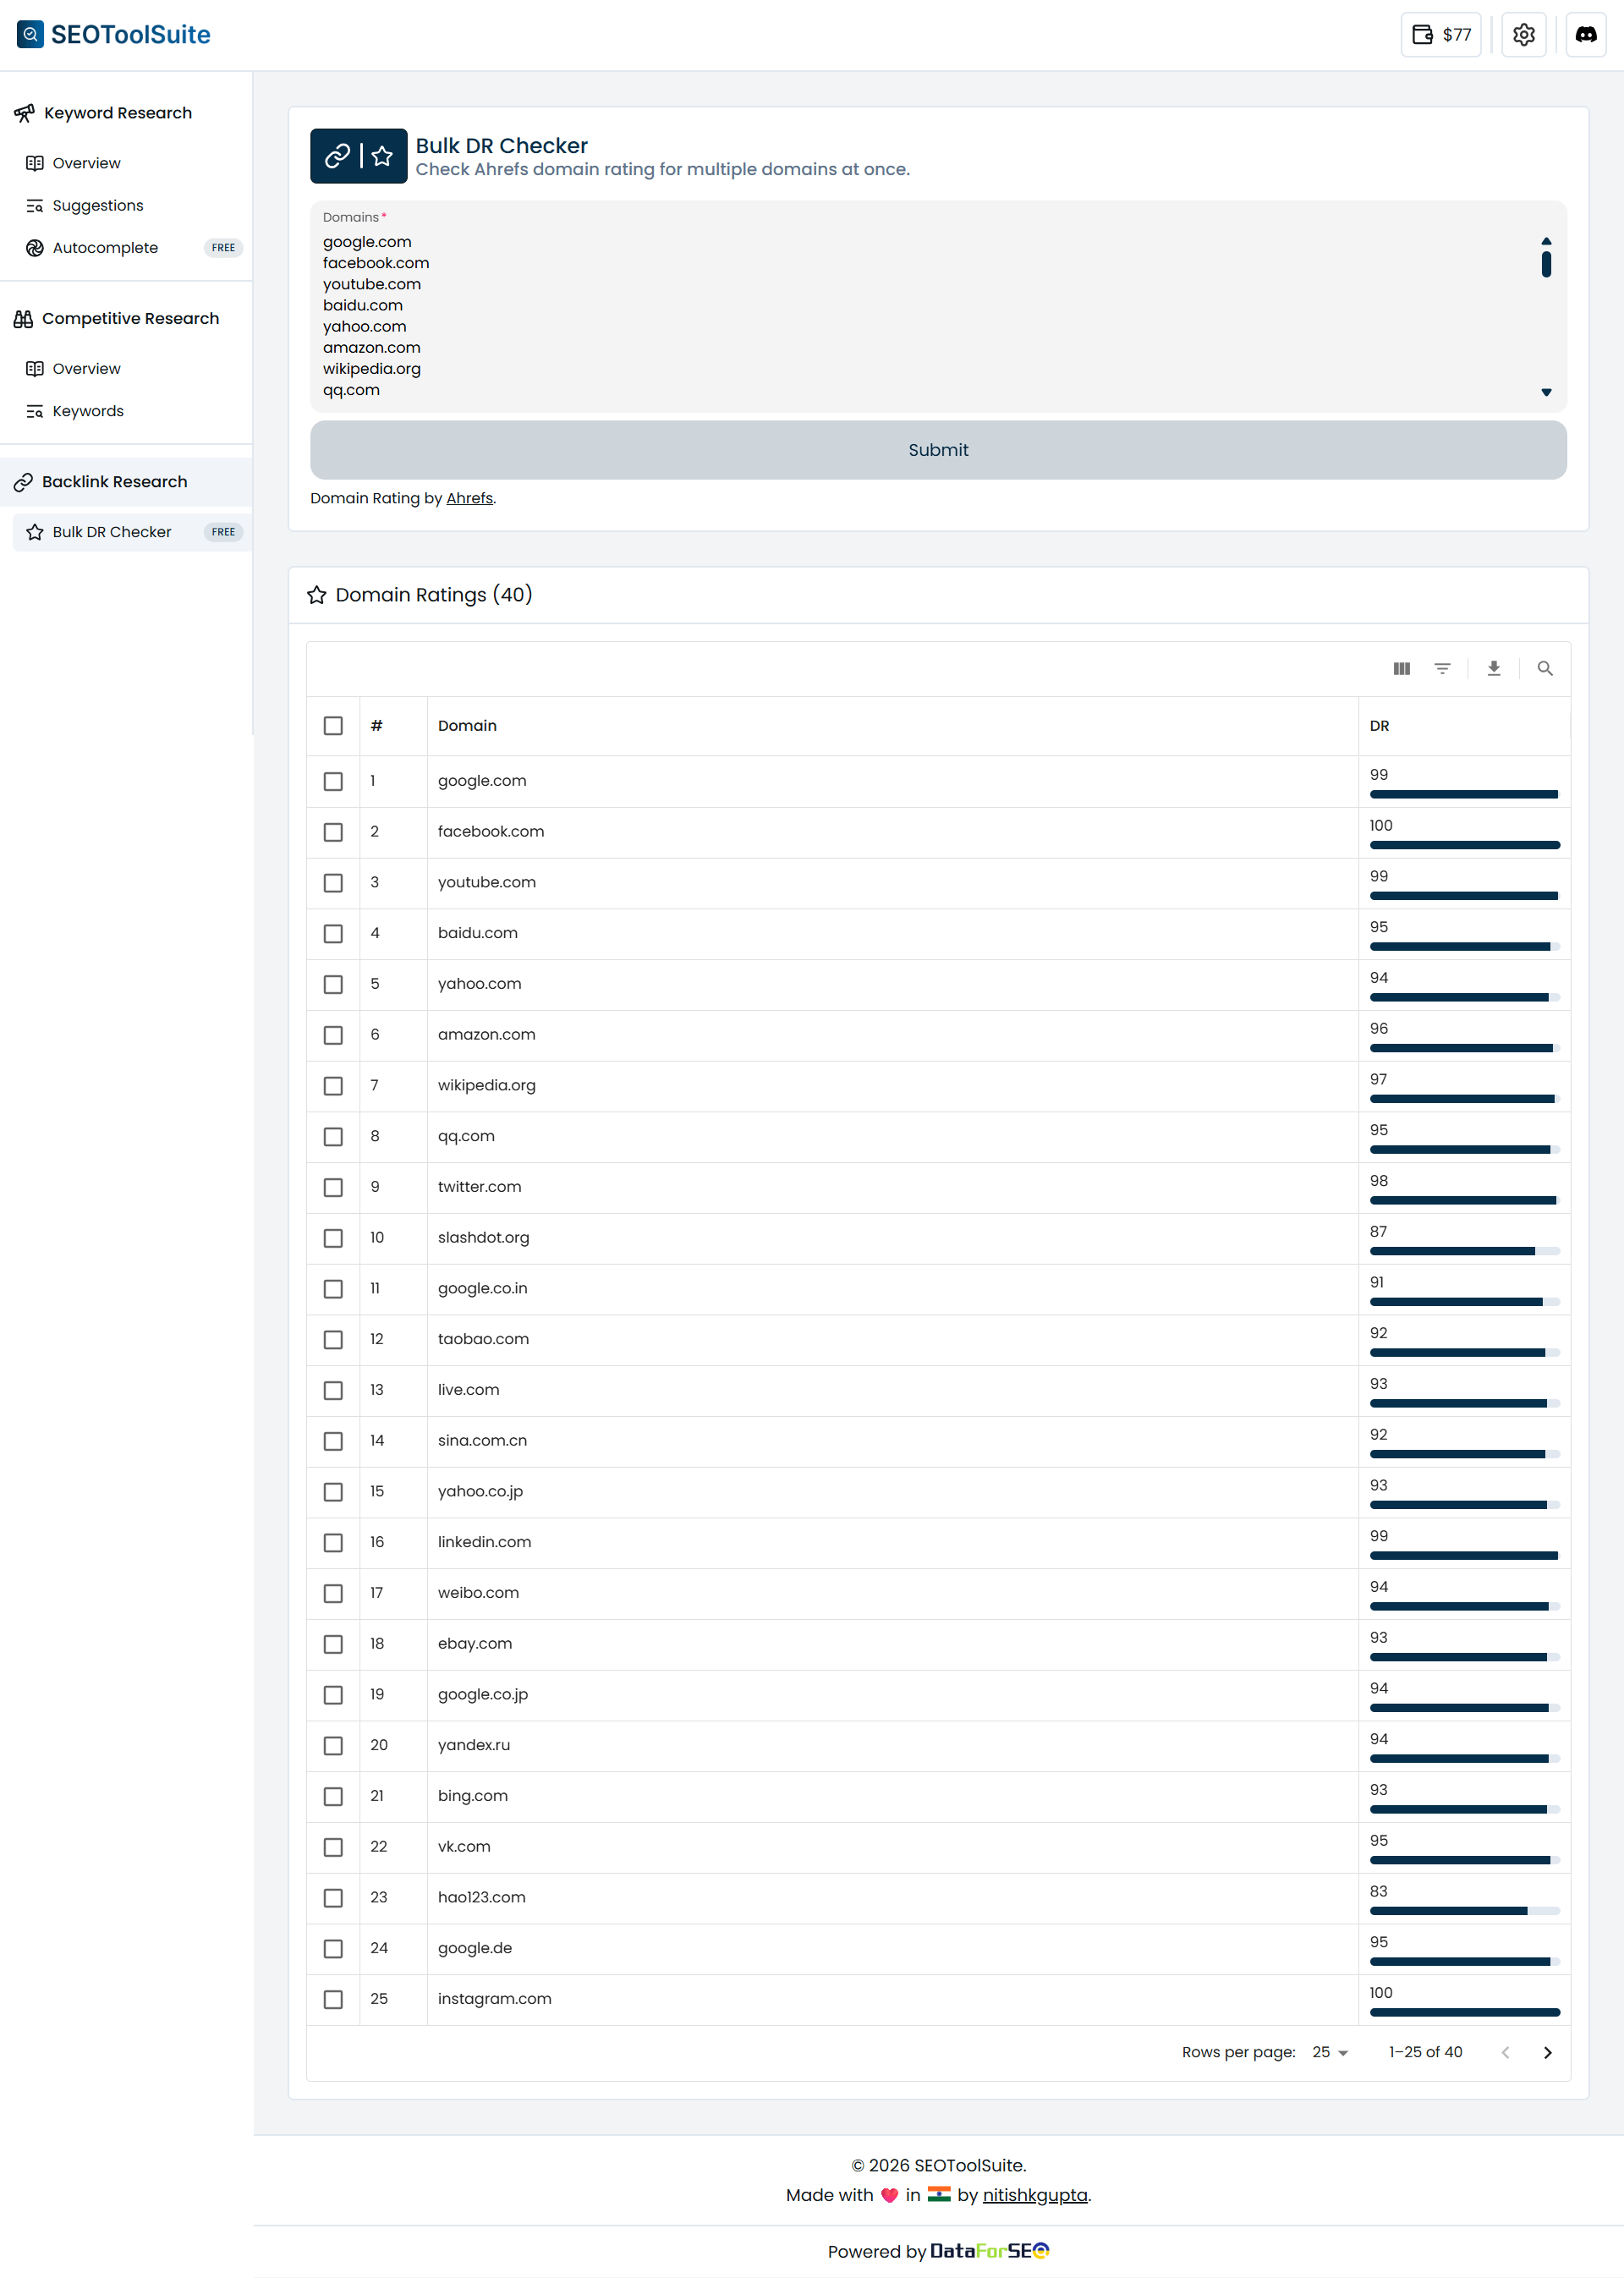Select the amazon.com row checkbox
The image size is (1624, 2278).
click(333, 1036)
